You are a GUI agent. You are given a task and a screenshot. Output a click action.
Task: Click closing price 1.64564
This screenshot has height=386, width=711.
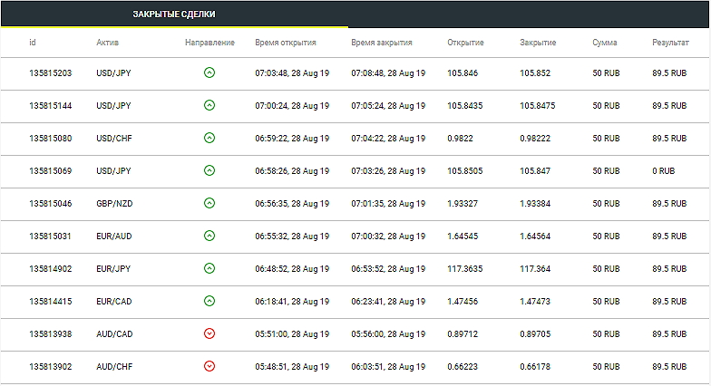(535, 236)
